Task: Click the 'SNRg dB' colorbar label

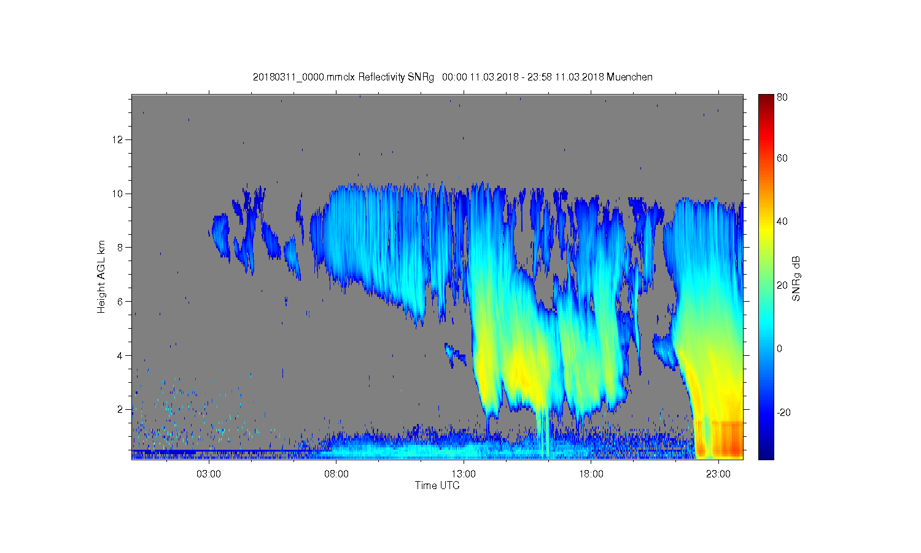Action: pos(796,278)
